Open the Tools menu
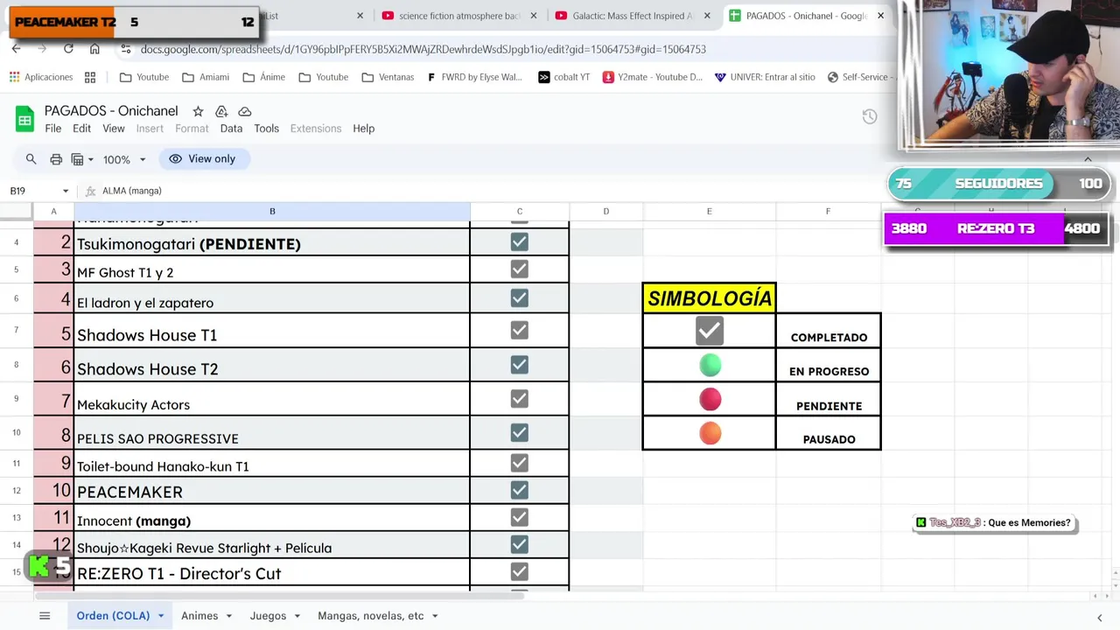The height and width of the screenshot is (630, 1120). [x=266, y=129]
